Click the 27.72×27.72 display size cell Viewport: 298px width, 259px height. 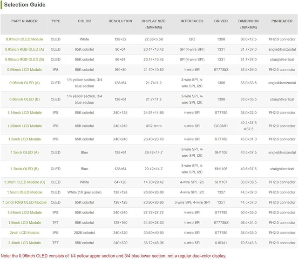(154, 213)
